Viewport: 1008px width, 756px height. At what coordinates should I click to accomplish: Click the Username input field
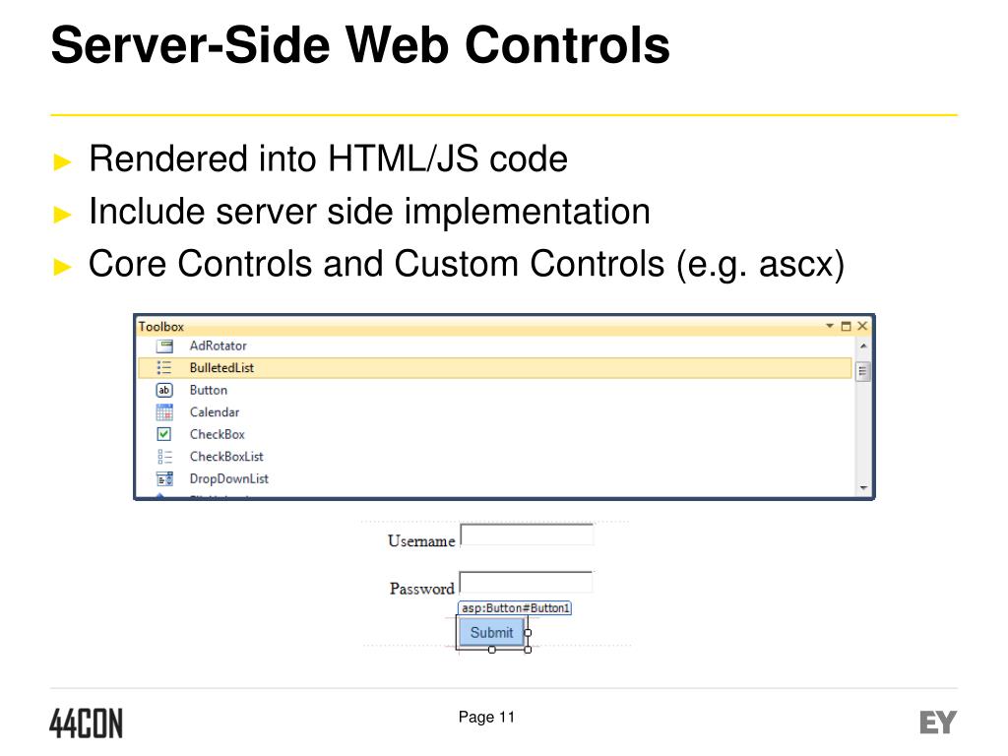tap(528, 535)
